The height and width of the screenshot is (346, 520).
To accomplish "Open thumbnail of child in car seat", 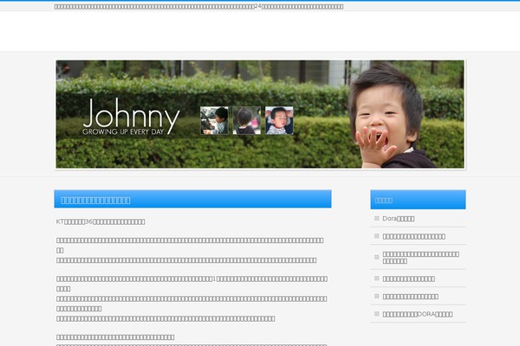I will pyautogui.click(x=214, y=120).
